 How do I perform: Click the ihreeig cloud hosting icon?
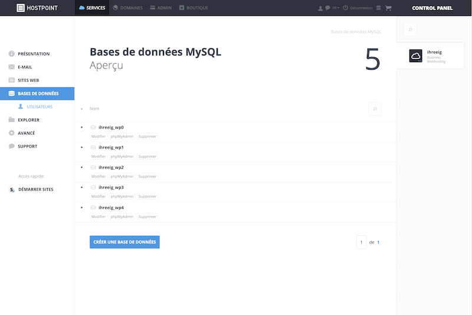tap(416, 56)
